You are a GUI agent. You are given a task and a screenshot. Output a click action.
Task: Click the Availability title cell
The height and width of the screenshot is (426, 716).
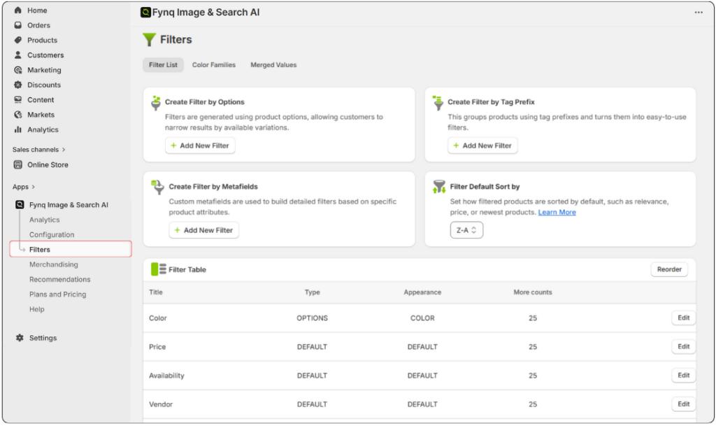[166, 376]
